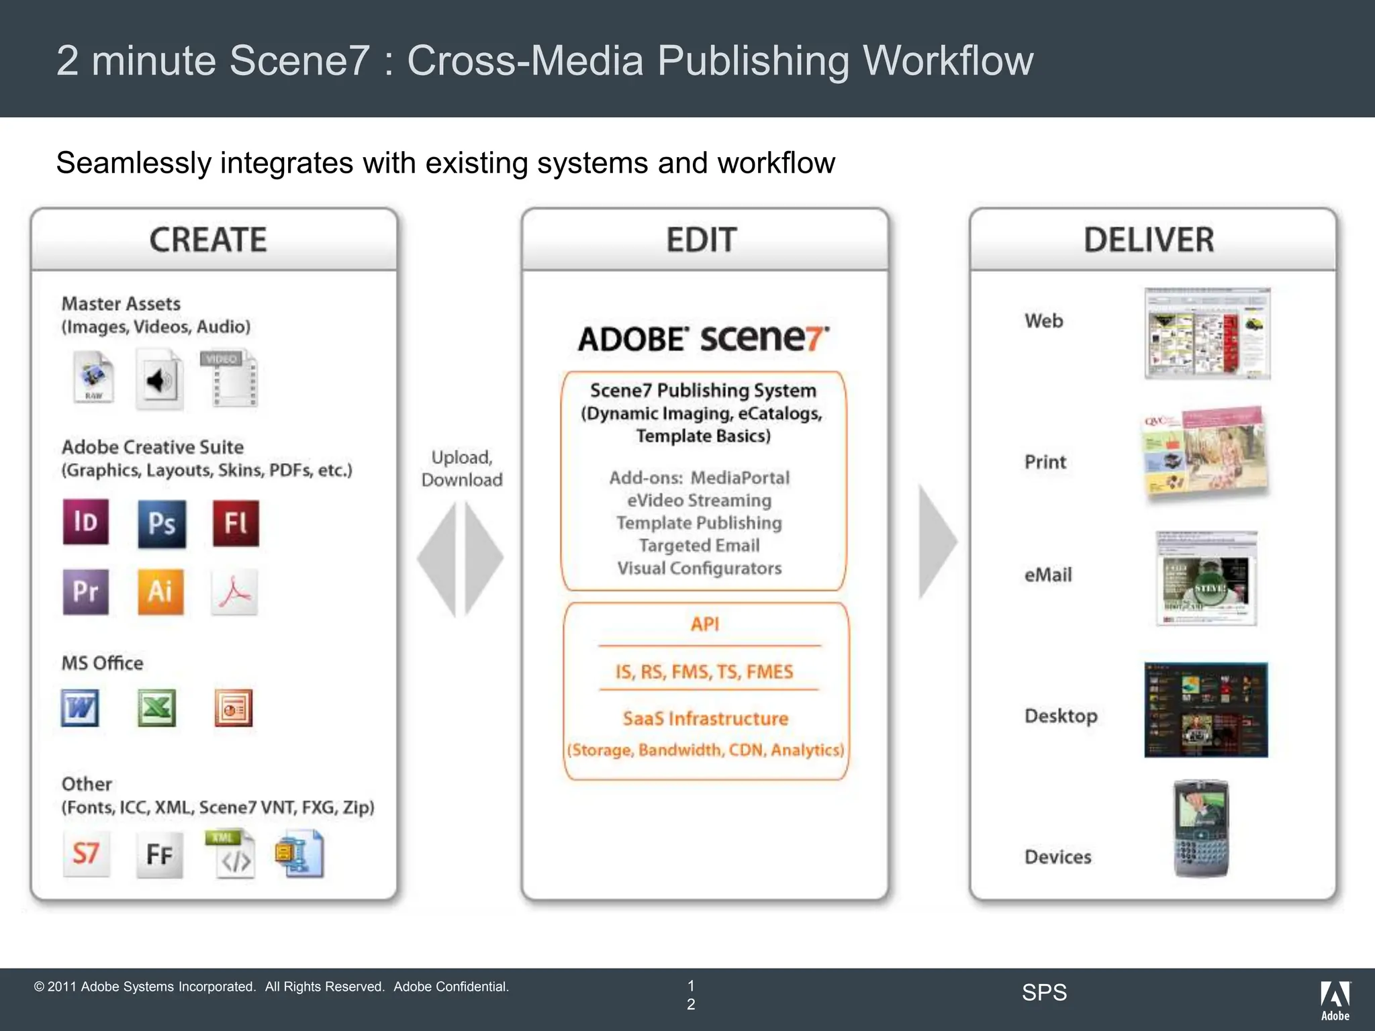Click '(Dynamic Imaging, eCatalogs,' text
This screenshot has height=1031, width=1375.
click(702, 413)
